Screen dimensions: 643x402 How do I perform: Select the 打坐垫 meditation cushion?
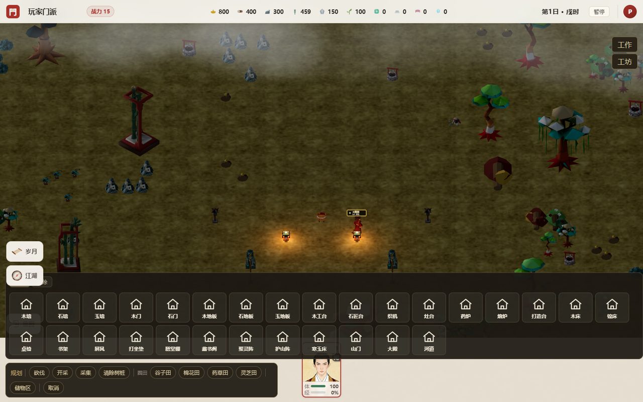pyautogui.click(x=136, y=340)
